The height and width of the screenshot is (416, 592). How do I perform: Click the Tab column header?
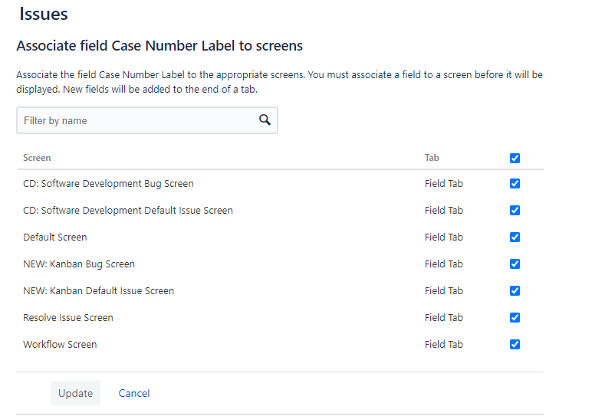click(432, 158)
